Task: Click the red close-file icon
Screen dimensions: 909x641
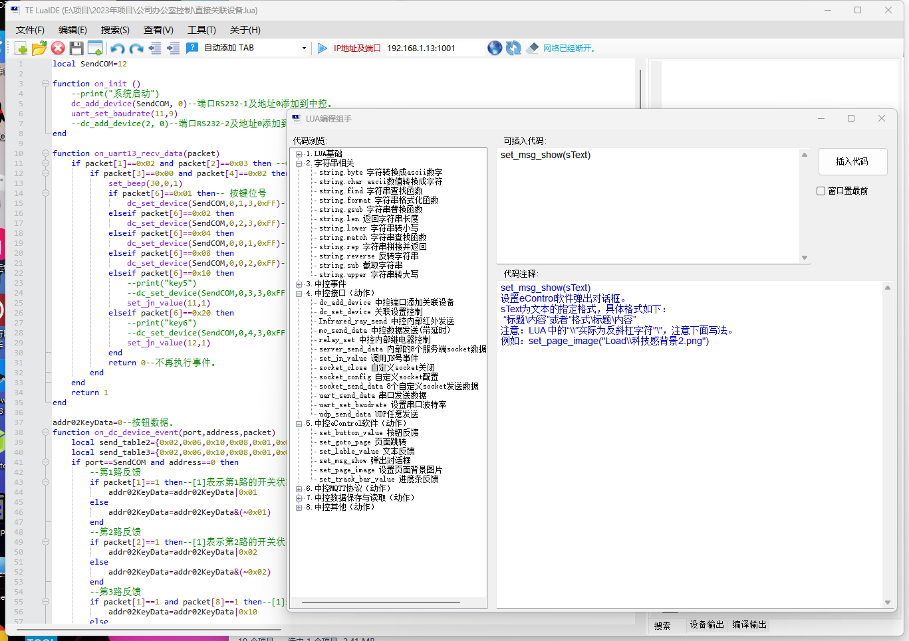Action: coord(58,48)
